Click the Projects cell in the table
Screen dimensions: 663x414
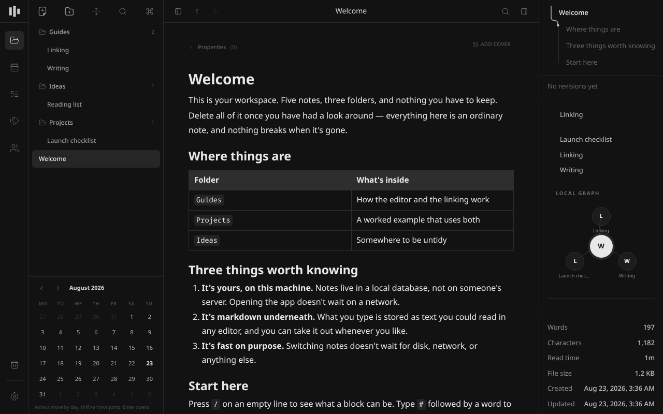tap(270, 220)
